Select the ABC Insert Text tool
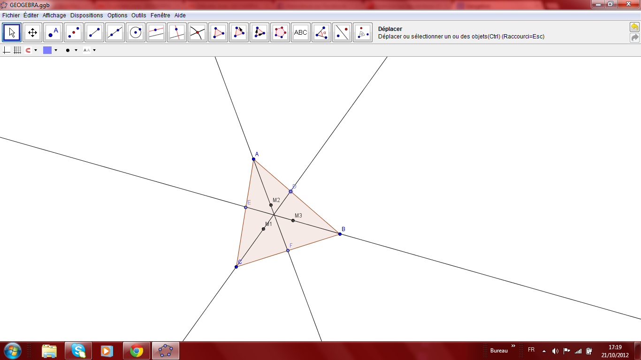The image size is (641, 360). point(301,32)
